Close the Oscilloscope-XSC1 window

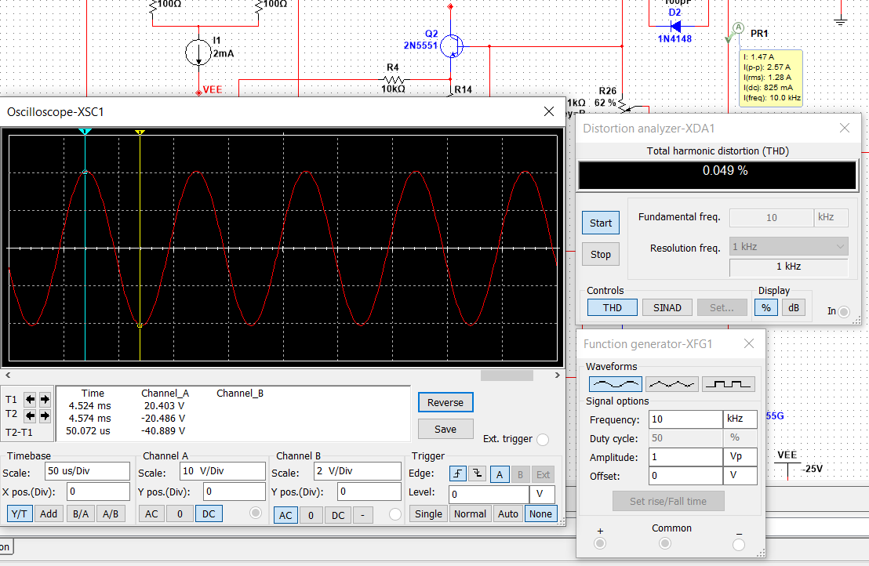[x=549, y=111]
